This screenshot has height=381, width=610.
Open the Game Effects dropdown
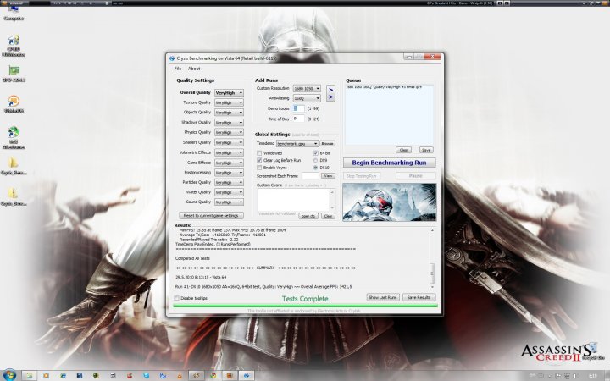(x=229, y=163)
